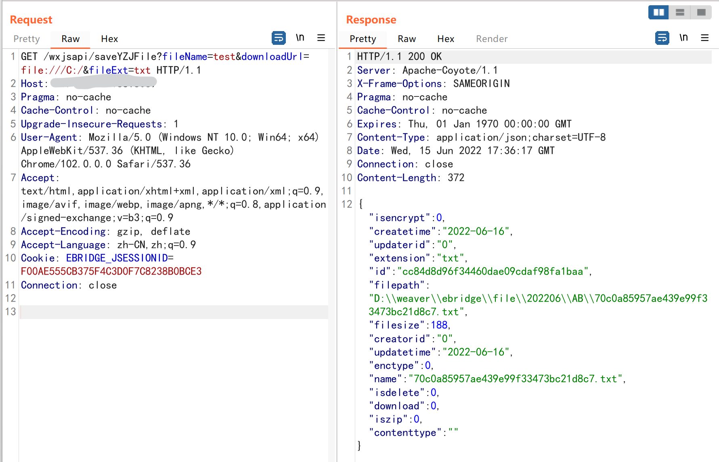Select the Request Raw tab
The height and width of the screenshot is (462, 719).
click(x=70, y=39)
